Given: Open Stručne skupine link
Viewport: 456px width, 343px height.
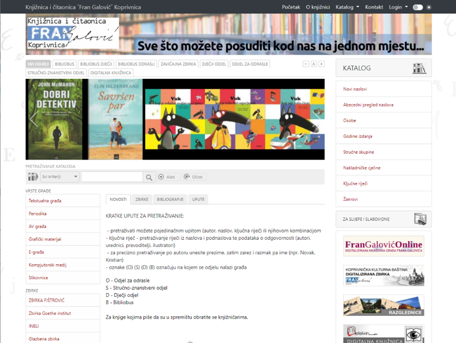Looking at the screenshot, I should [x=384, y=152].
